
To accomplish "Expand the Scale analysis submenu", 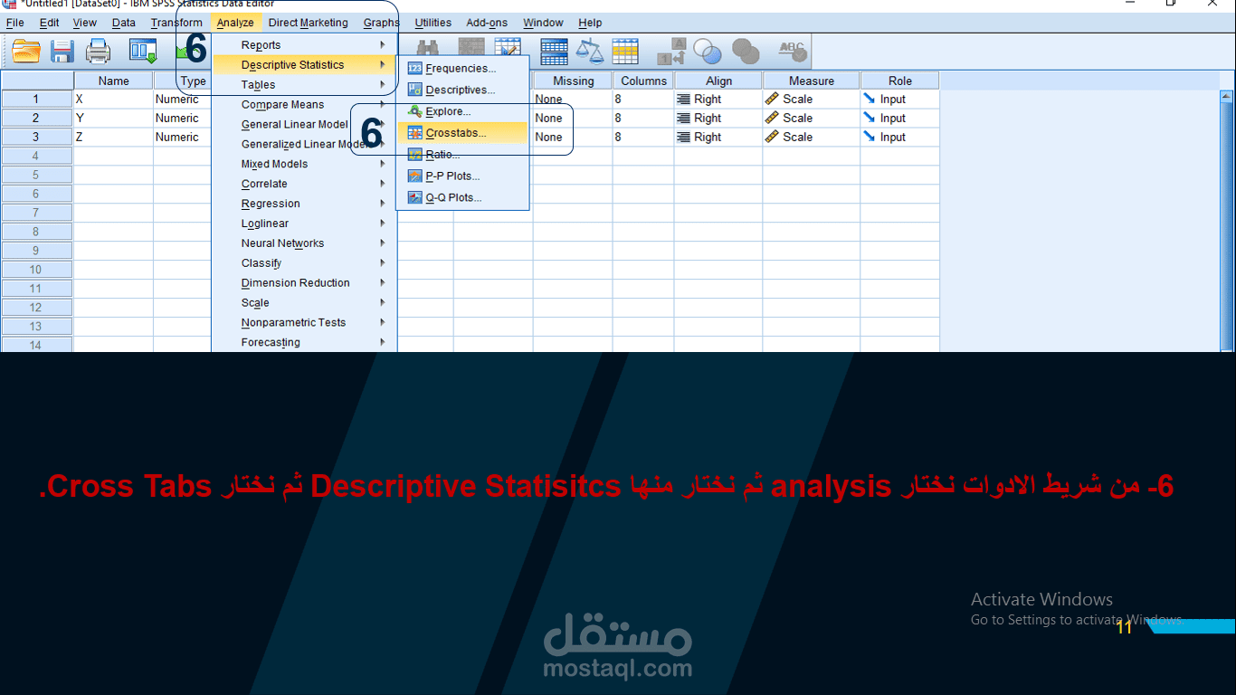I will tap(304, 303).
